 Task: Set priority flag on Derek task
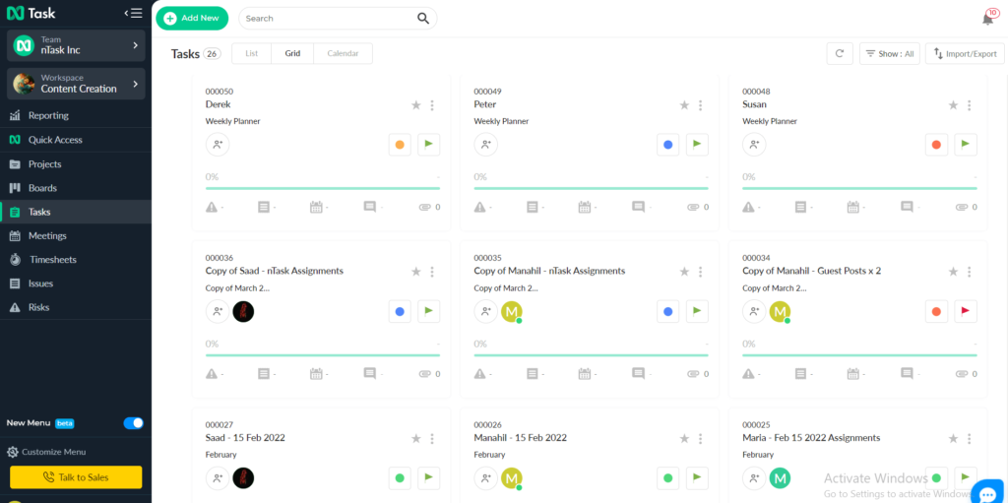[429, 145]
